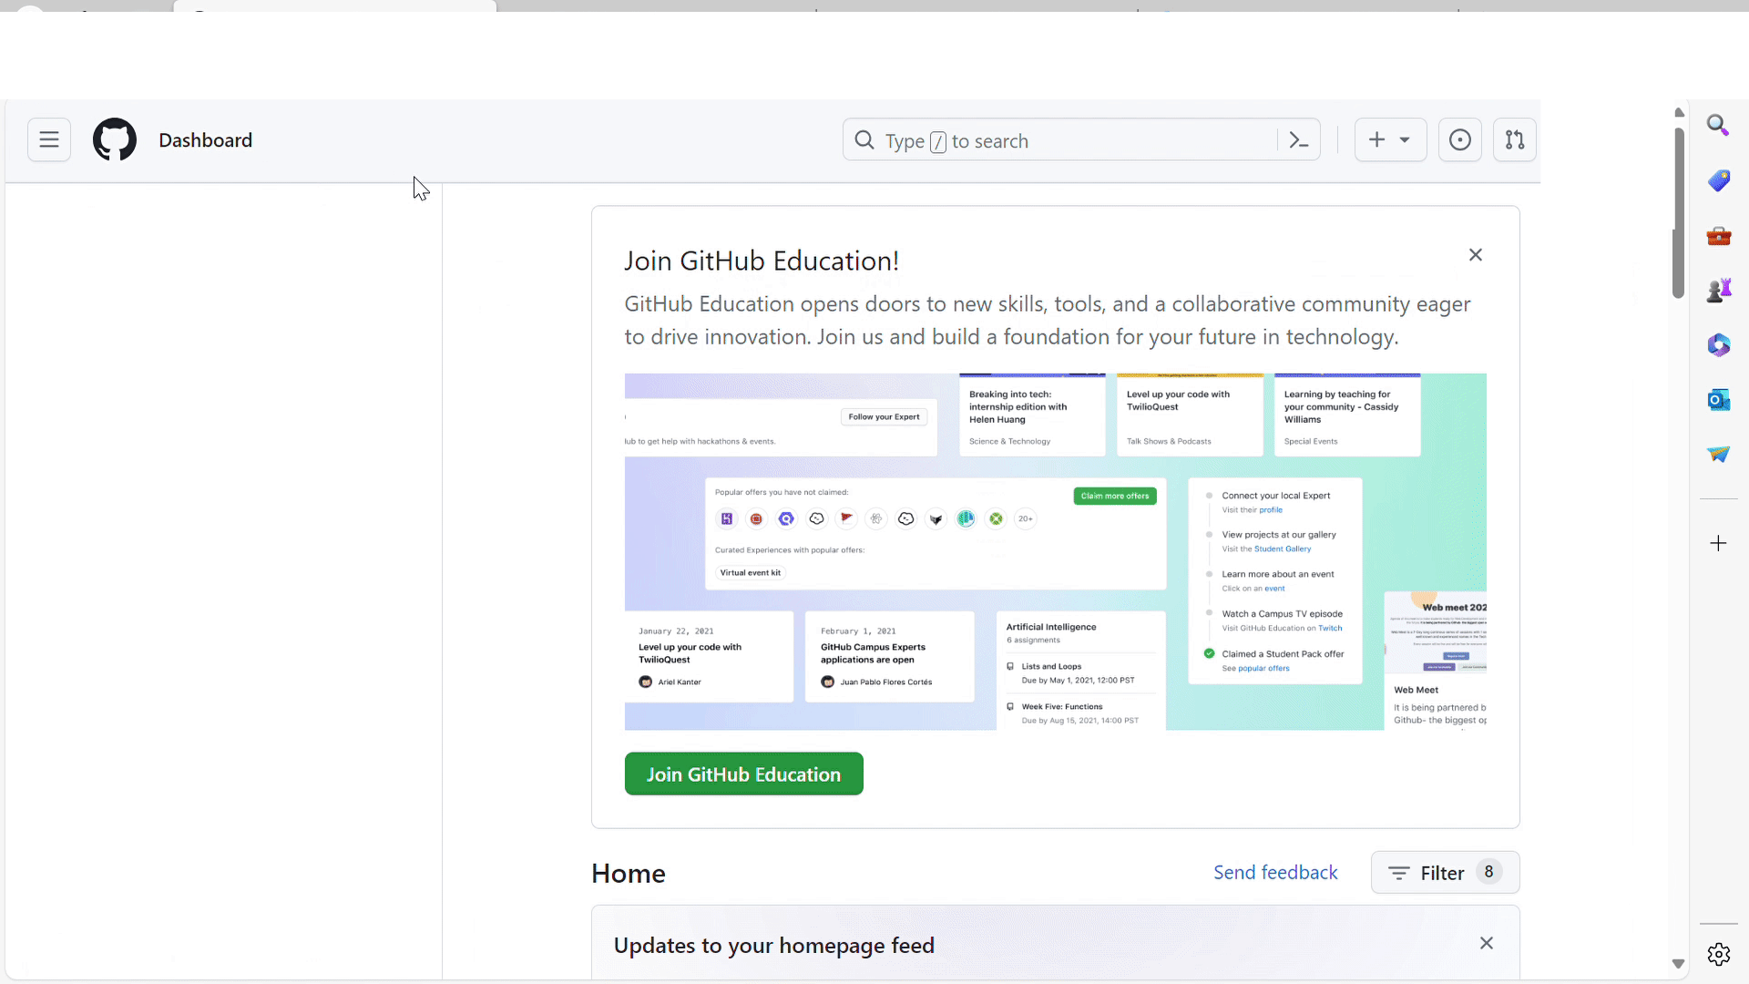Viewport: 1749px width, 984px height.
Task: Expand the Create new plus dropdown
Action: pos(1390,140)
